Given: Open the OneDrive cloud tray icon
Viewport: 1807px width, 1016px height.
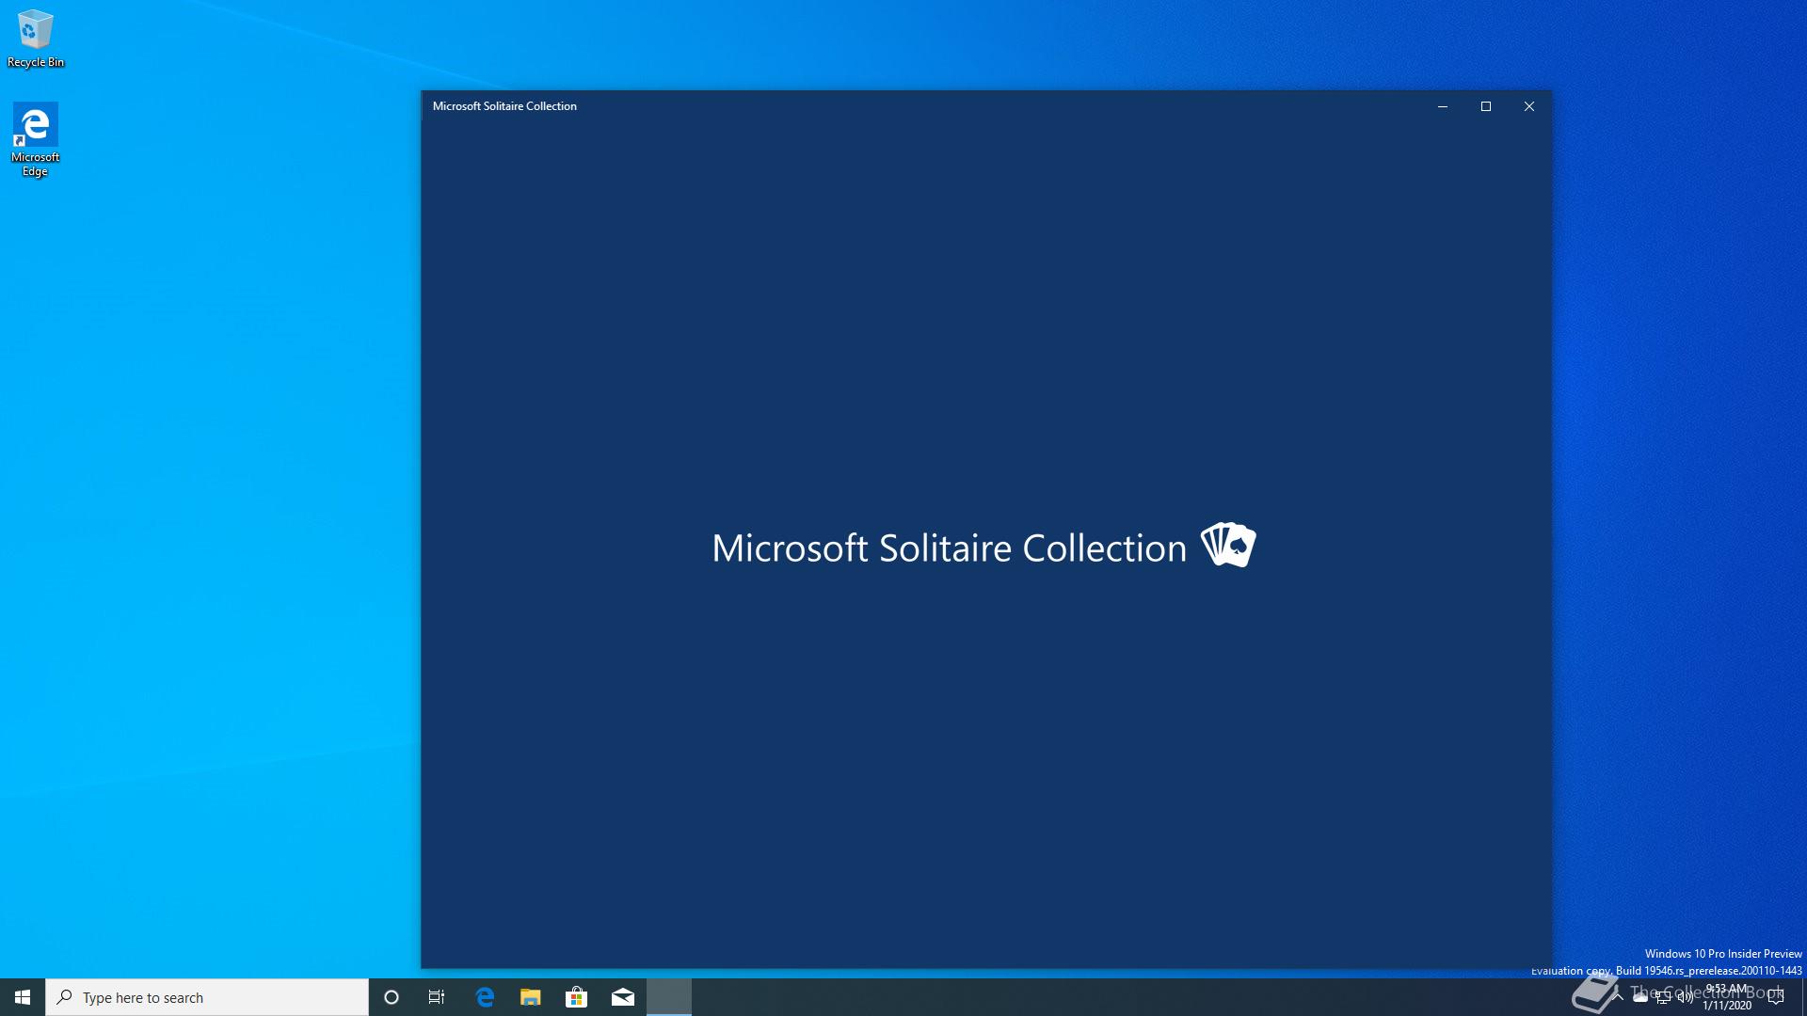Looking at the screenshot, I should point(1640,997).
